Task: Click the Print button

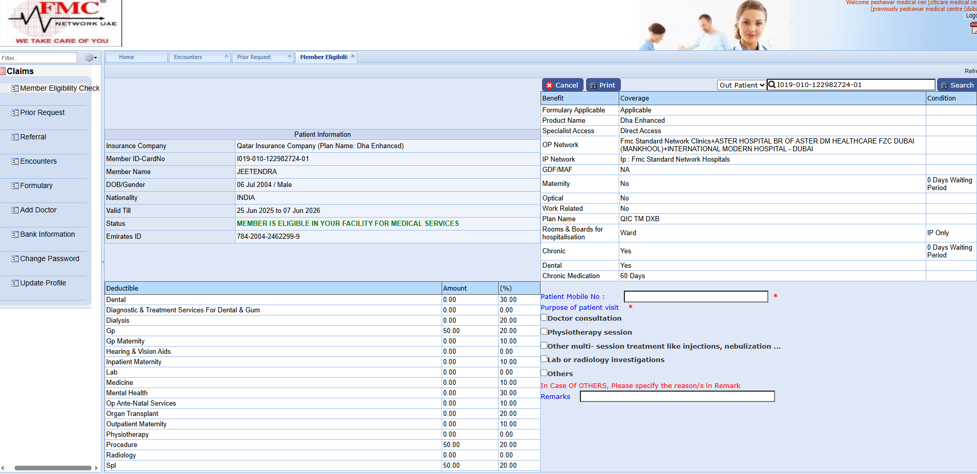Action: click(x=603, y=85)
